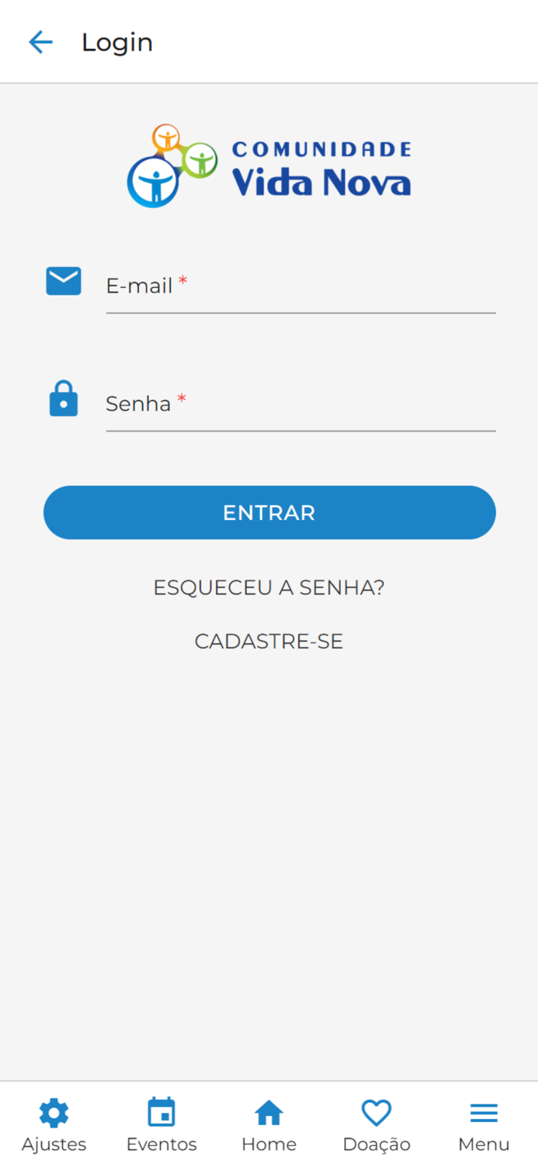The height and width of the screenshot is (1164, 538).
Task: Select the Ajustes label in bottom bar
Action: (54, 1144)
